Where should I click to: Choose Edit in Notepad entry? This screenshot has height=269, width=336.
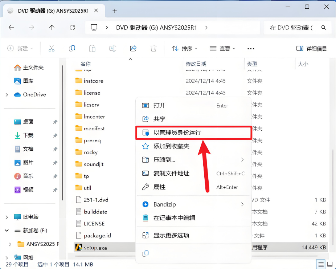pos(193,218)
